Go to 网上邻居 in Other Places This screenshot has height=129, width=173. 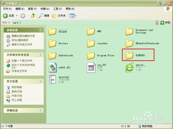point(17,100)
